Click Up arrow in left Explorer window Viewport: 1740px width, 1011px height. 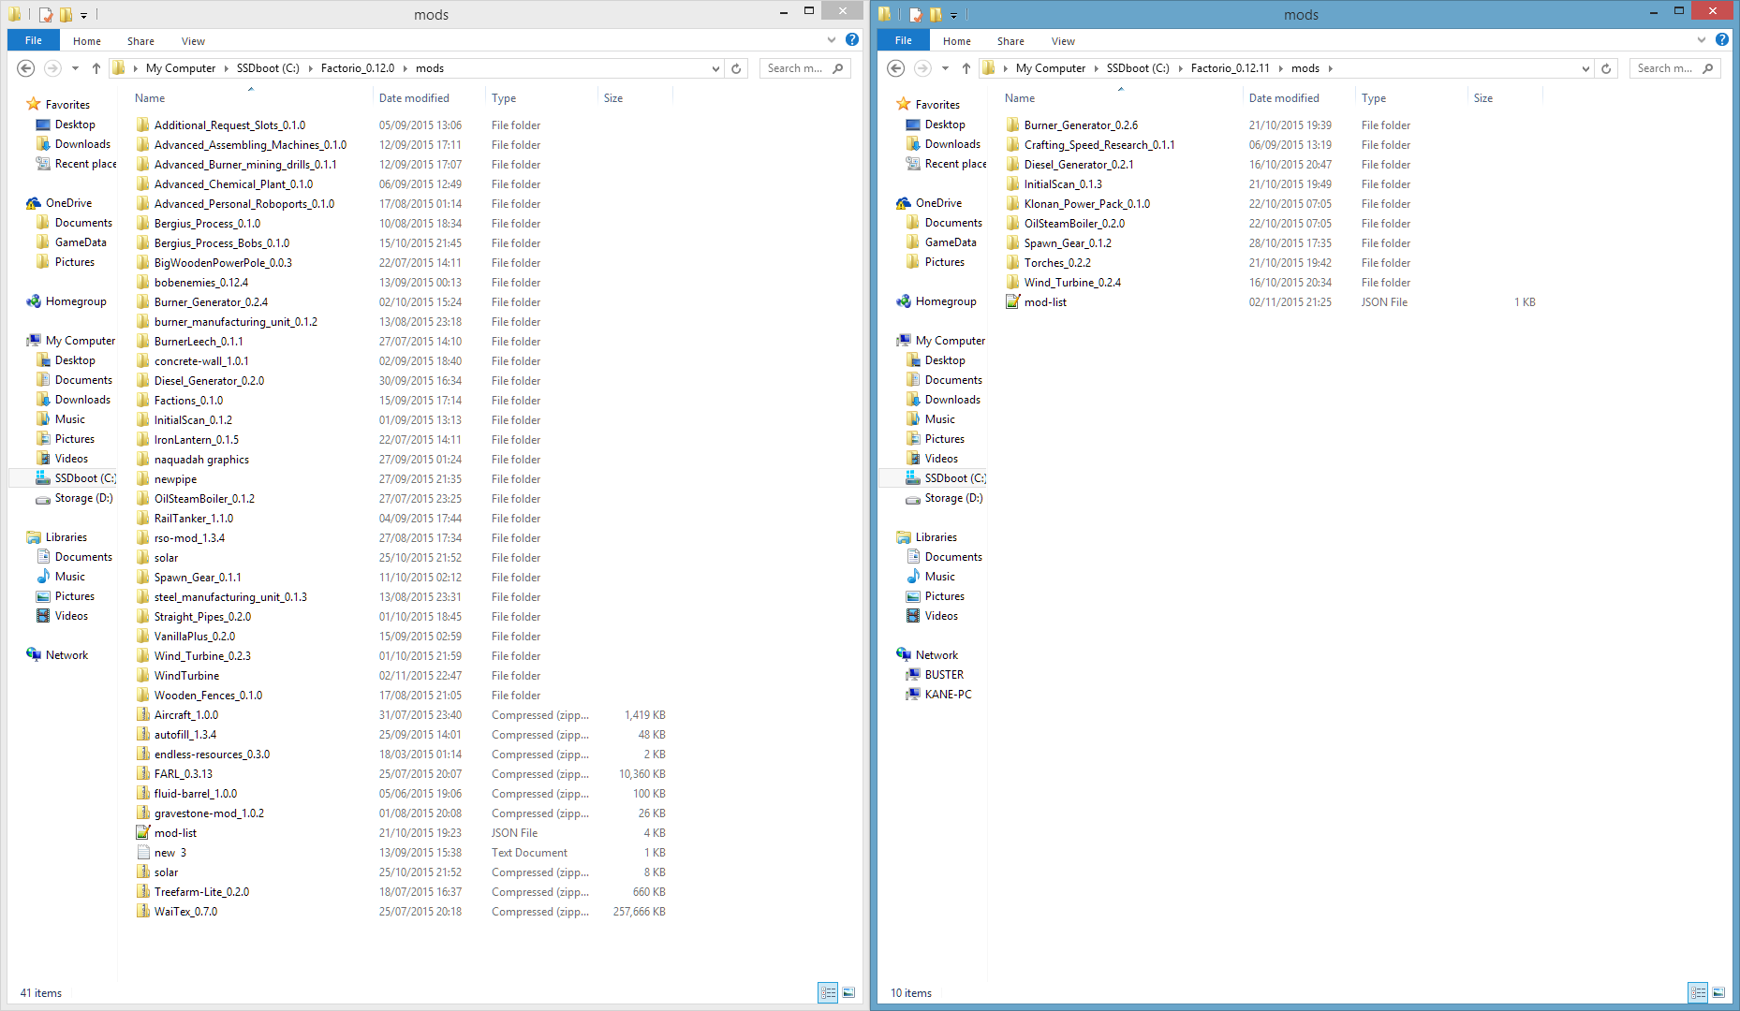pyautogui.click(x=96, y=68)
